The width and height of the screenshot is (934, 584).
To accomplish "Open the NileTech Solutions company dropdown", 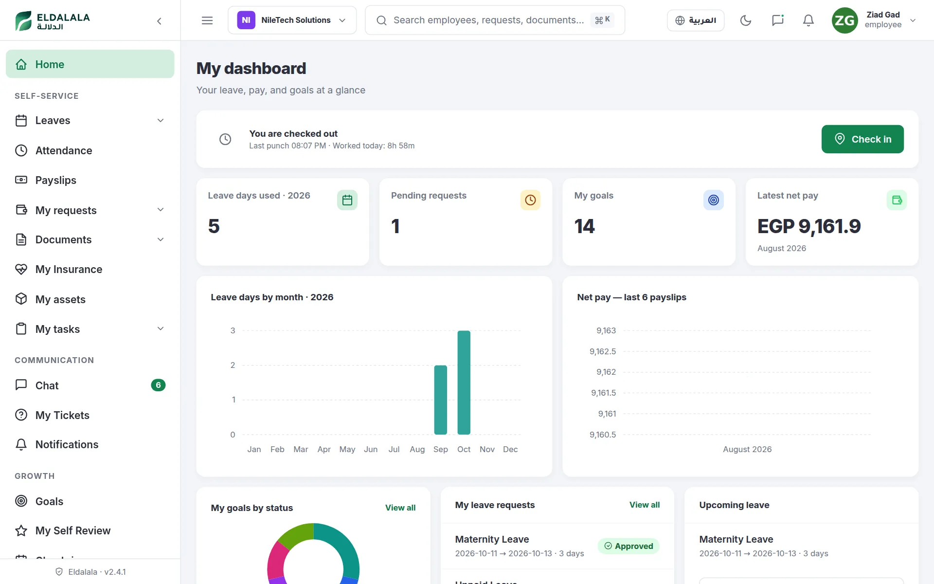I will click(x=292, y=20).
